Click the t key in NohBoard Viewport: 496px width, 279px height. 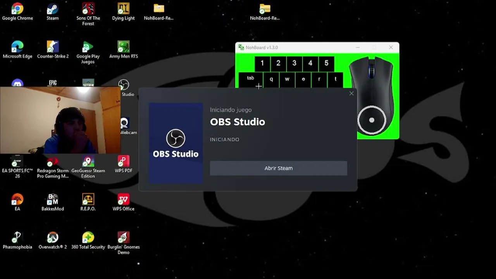coord(335,80)
